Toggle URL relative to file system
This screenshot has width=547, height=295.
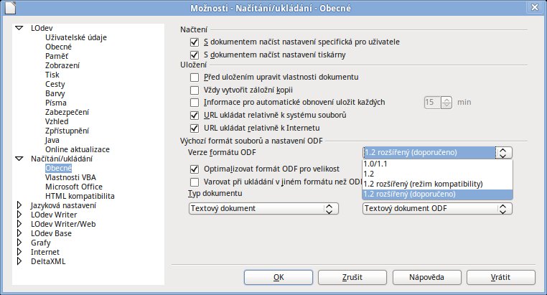pyautogui.click(x=195, y=116)
